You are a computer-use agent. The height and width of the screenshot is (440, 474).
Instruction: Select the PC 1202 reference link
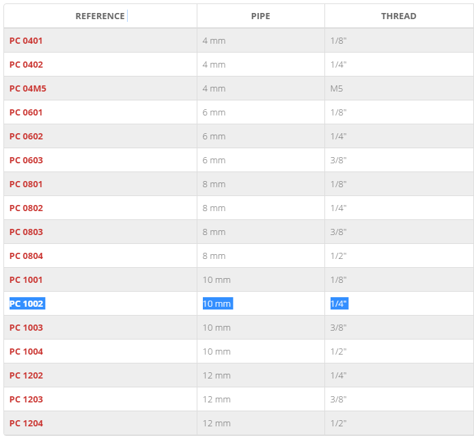pos(27,375)
